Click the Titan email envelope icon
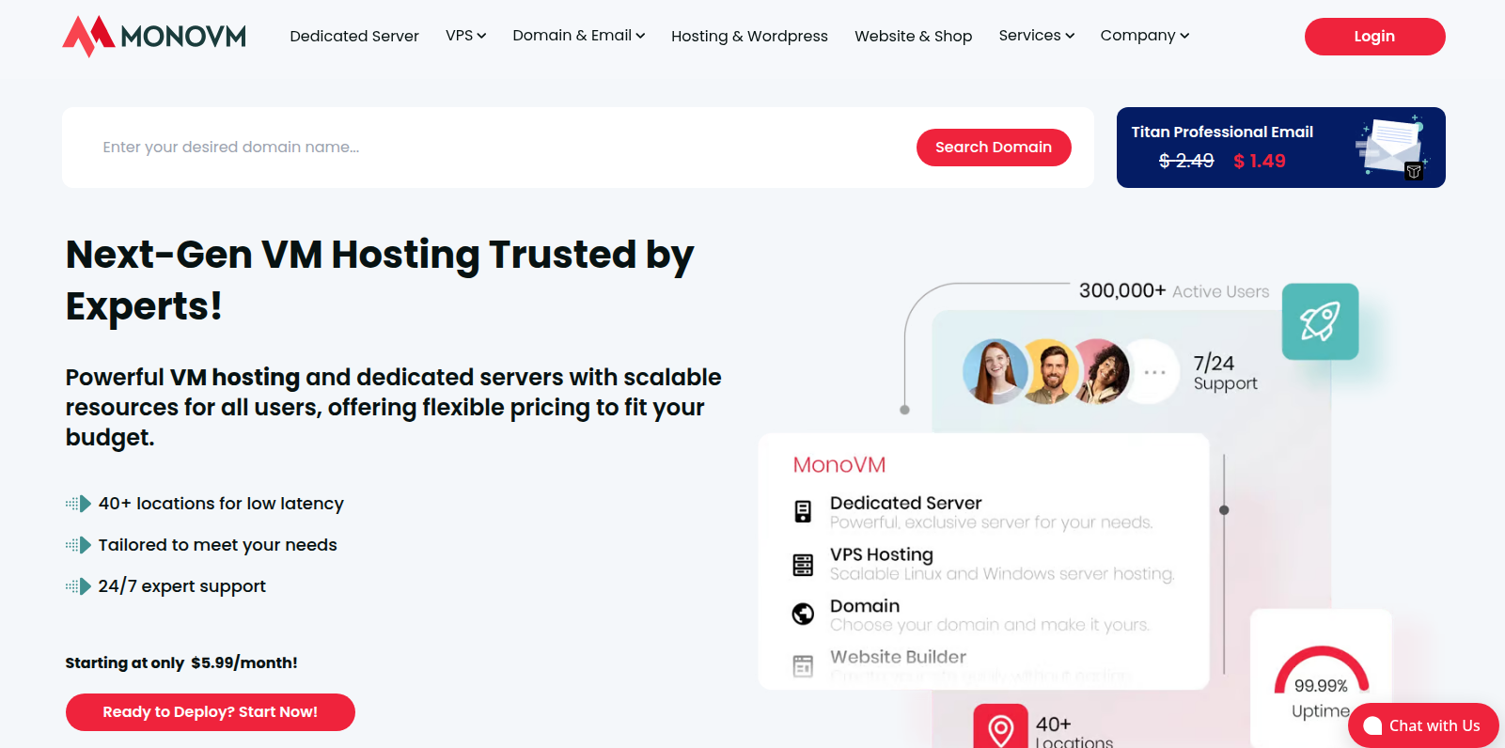 coord(1391,146)
